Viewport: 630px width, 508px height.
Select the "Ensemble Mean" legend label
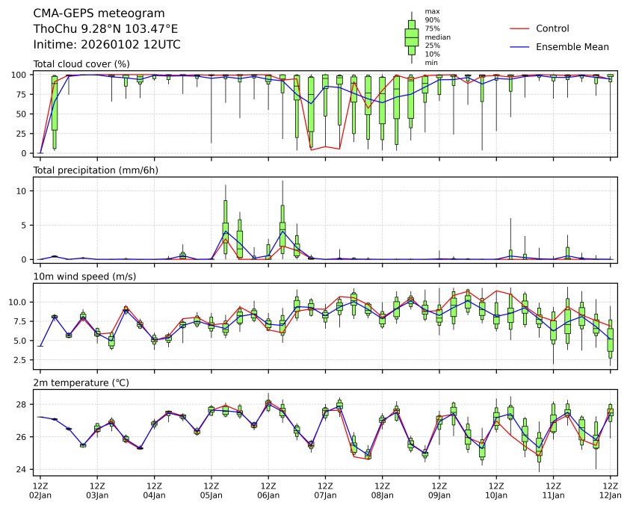pyautogui.click(x=572, y=46)
